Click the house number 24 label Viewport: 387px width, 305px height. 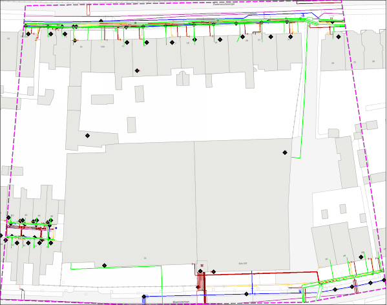pos(333,63)
